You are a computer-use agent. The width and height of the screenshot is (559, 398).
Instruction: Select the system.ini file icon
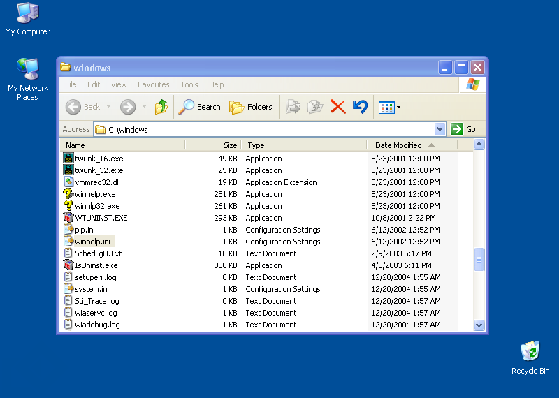click(x=68, y=288)
